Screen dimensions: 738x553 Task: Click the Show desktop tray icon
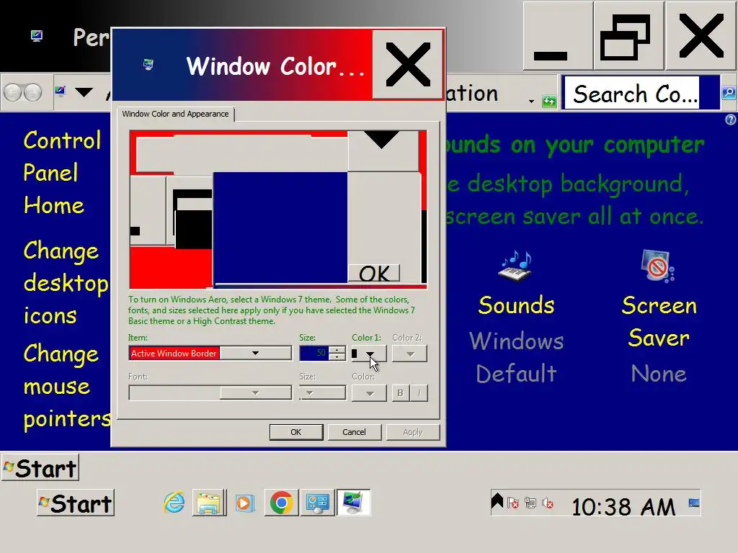pyautogui.click(x=694, y=503)
